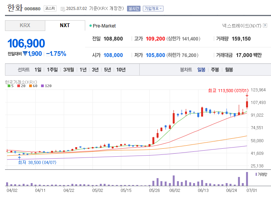Click the orange 60-day moving average swatch

(30, 86)
